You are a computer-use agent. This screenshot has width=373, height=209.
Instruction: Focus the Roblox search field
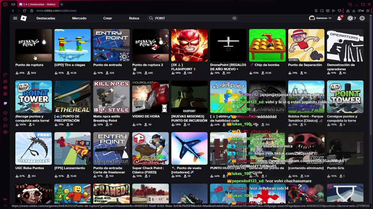tap(192, 18)
